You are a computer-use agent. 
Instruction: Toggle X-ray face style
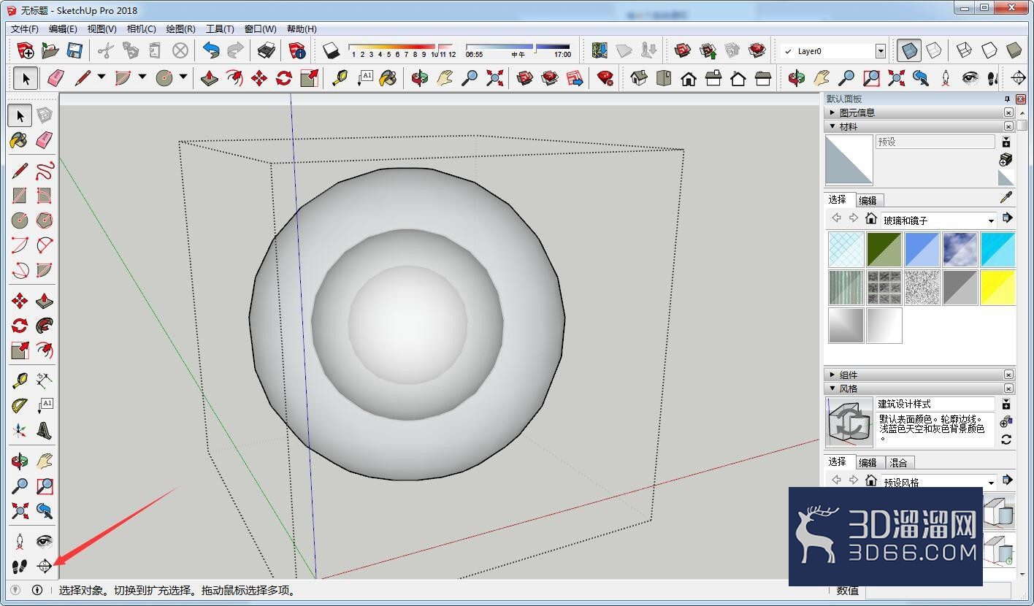[909, 50]
